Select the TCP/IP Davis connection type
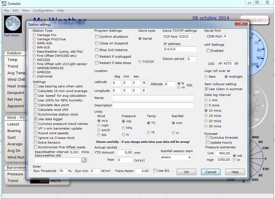Image resolution: width=275 pixels, height=199 pixels. (x=140, y=62)
